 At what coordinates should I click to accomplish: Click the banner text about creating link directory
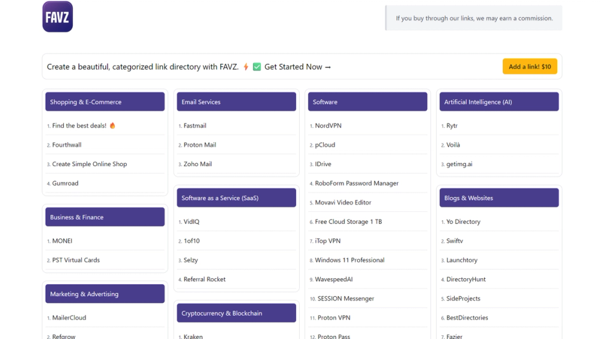pos(143,67)
